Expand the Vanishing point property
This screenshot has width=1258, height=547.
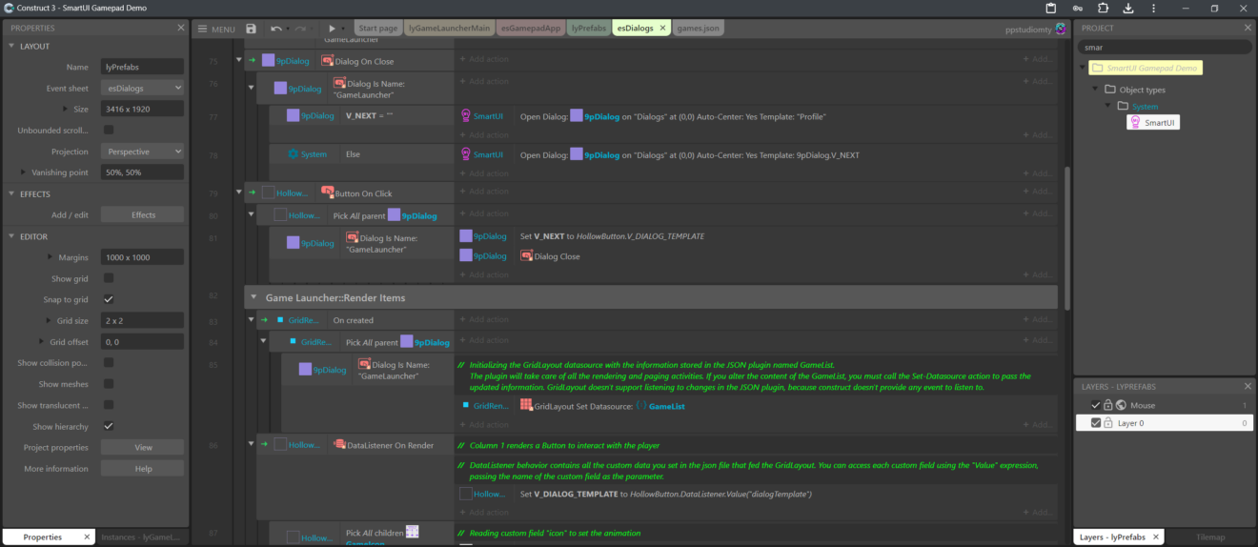pyautogui.click(x=23, y=172)
